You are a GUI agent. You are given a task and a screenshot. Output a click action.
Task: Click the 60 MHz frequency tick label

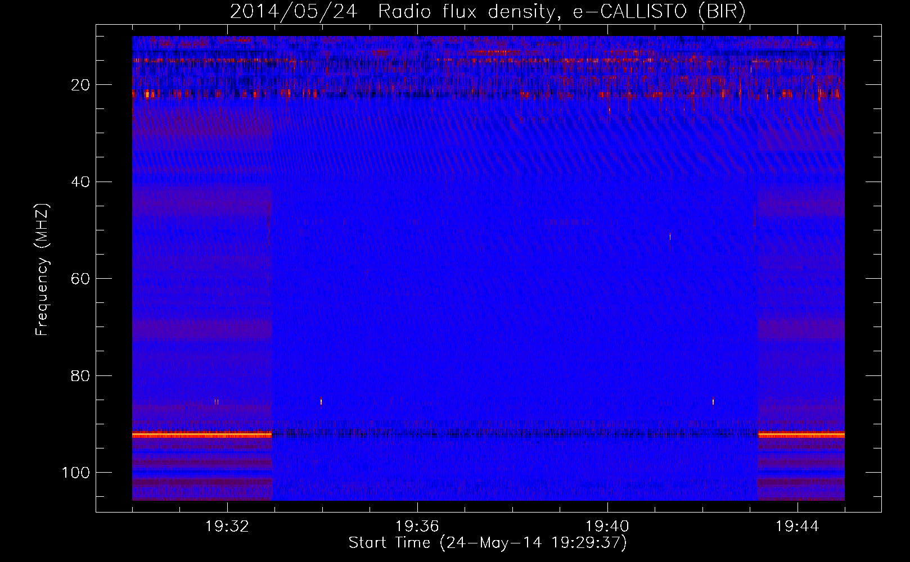[x=81, y=279]
